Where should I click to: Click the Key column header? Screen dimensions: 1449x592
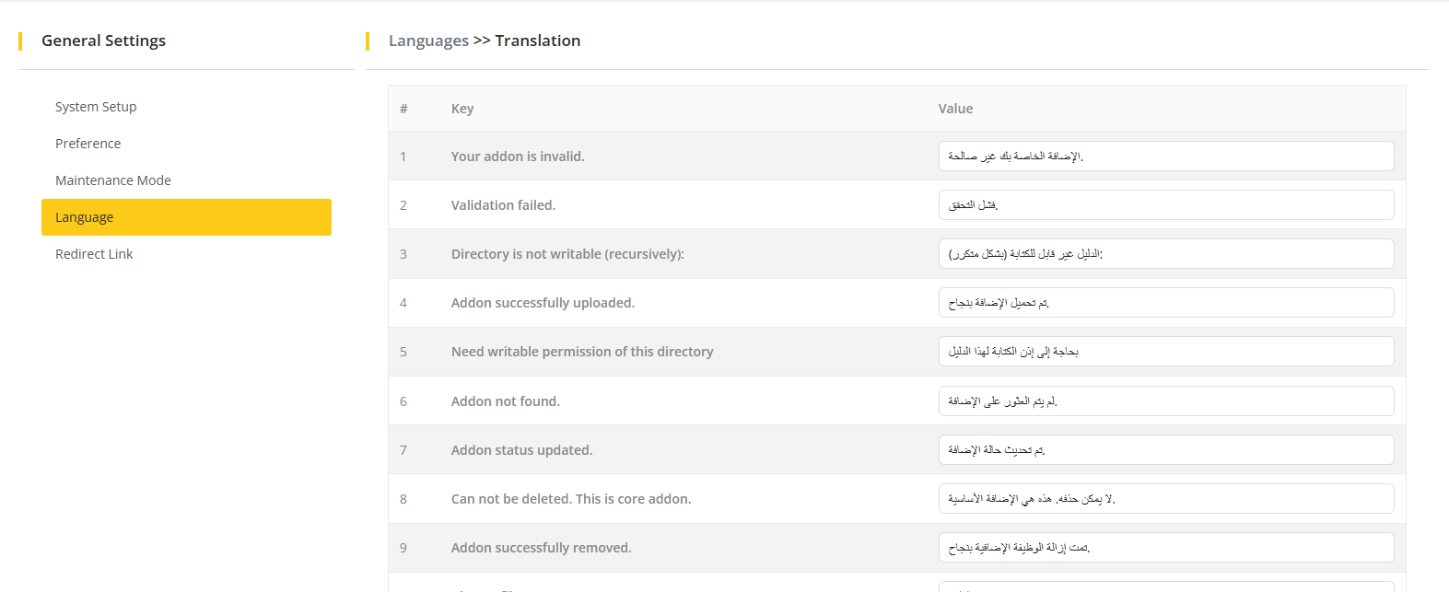click(x=462, y=109)
